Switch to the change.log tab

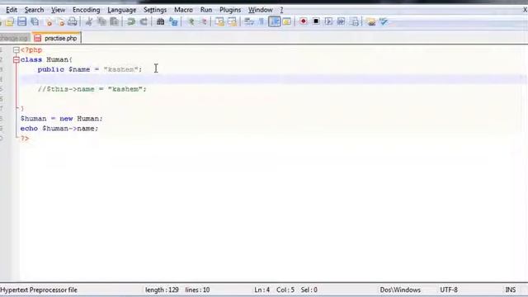pyautogui.click(x=15, y=38)
